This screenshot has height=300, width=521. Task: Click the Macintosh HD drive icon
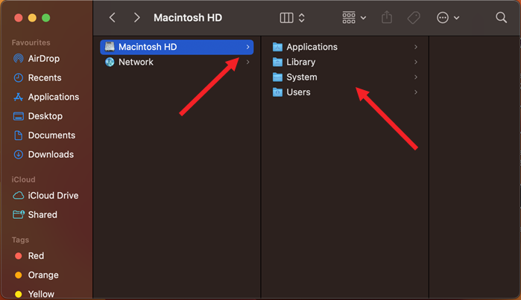110,47
